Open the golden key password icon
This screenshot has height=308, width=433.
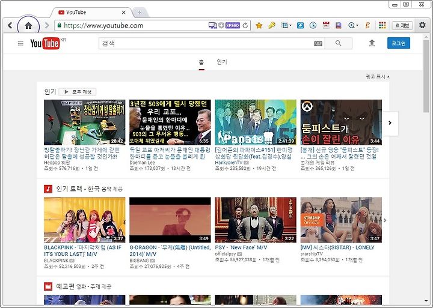click(272, 25)
